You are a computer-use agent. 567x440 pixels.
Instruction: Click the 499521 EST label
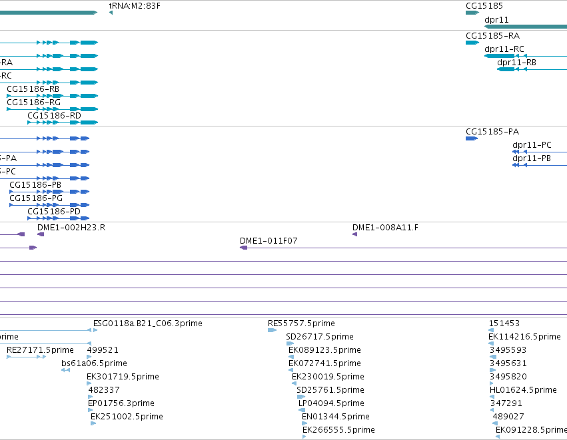103,350
